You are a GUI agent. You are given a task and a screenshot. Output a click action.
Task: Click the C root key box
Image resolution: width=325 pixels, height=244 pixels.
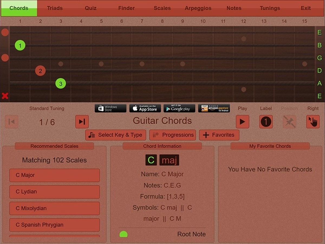tap(151, 160)
